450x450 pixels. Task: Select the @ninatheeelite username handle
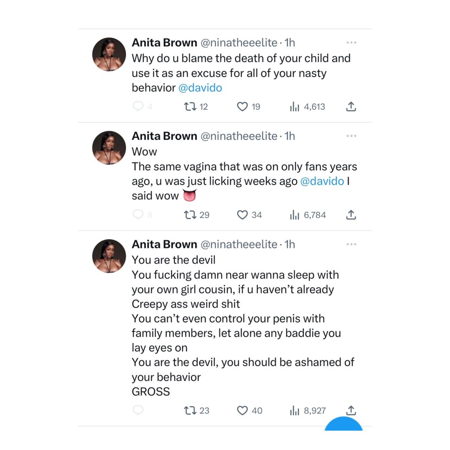(238, 42)
